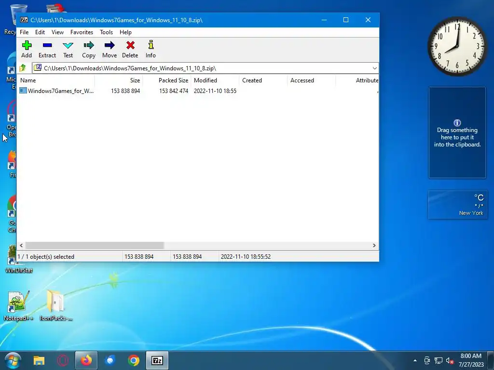The height and width of the screenshot is (370, 494).
Task: Launch Google Chrome from the taskbar
Action: click(x=134, y=360)
